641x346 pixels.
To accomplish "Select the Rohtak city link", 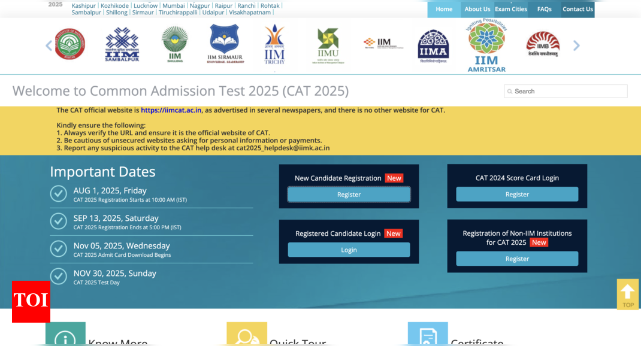I will 270,6.
